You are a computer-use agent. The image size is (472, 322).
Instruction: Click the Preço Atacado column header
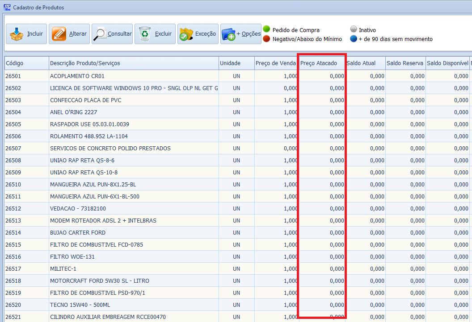321,63
